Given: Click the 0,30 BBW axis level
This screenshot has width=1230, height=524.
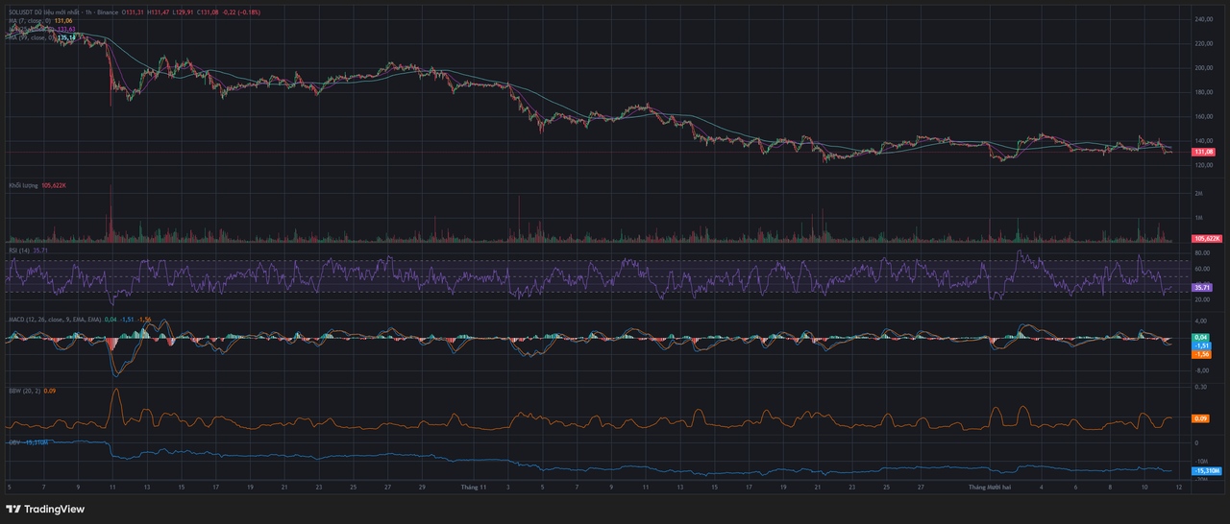Looking at the screenshot, I should 1200,387.
